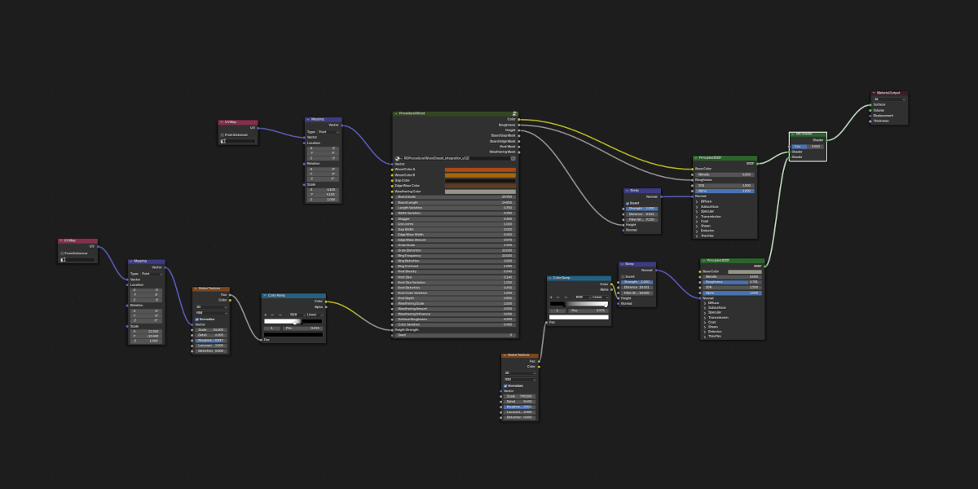Toggle Normalize on Noise Texture with Scale 24.600
Viewport: 978px width, 489px height.
196,319
